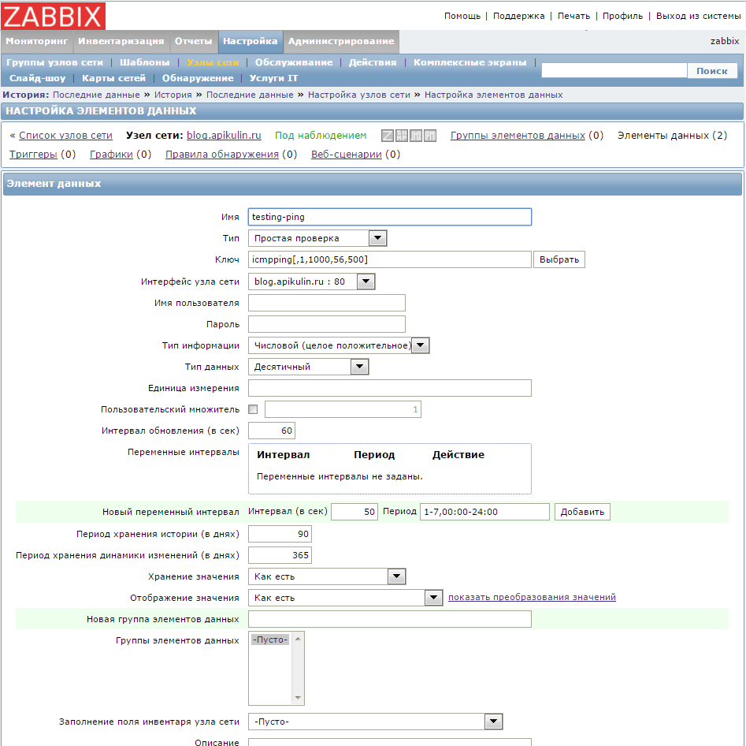This screenshot has width=746, height=746.
Task: Click the Добавить interval button
Action: [x=582, y=512]
